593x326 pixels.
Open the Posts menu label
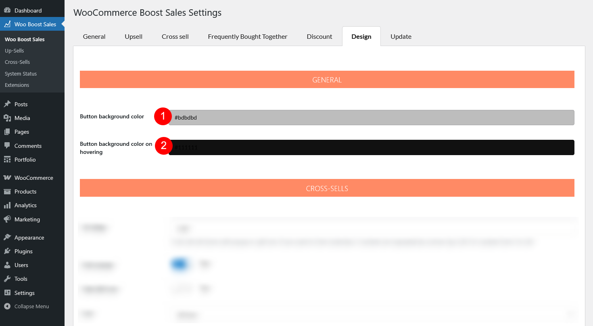point(21,104)
